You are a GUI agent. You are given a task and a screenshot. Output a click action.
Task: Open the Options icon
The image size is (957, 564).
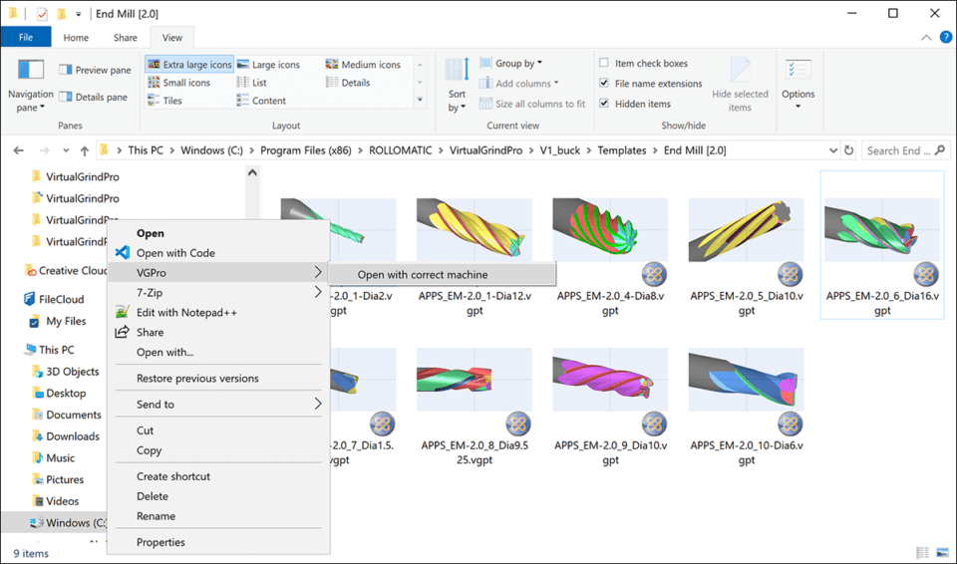coord(797,70)
